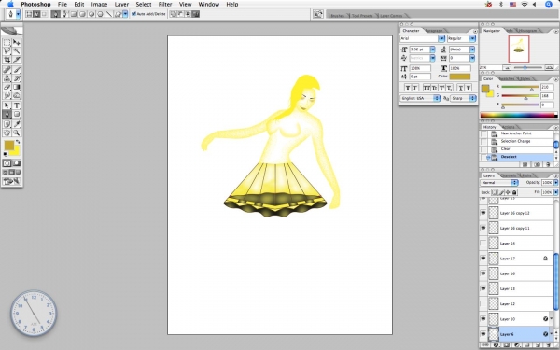Open Spotlight search in menu bar
The image size is (560, 350).
tap(549, 5)
